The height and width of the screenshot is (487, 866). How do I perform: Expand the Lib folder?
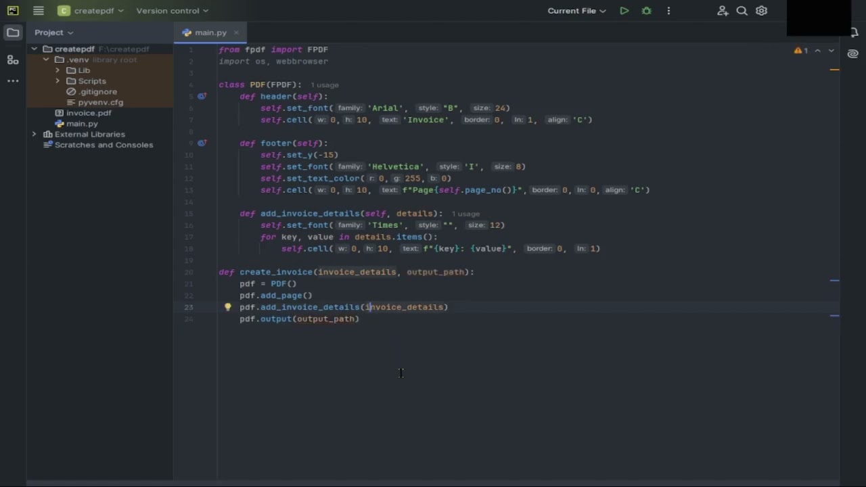tap(58, 70)
